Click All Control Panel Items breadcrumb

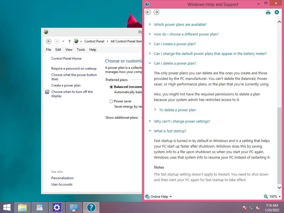[126, 41]
